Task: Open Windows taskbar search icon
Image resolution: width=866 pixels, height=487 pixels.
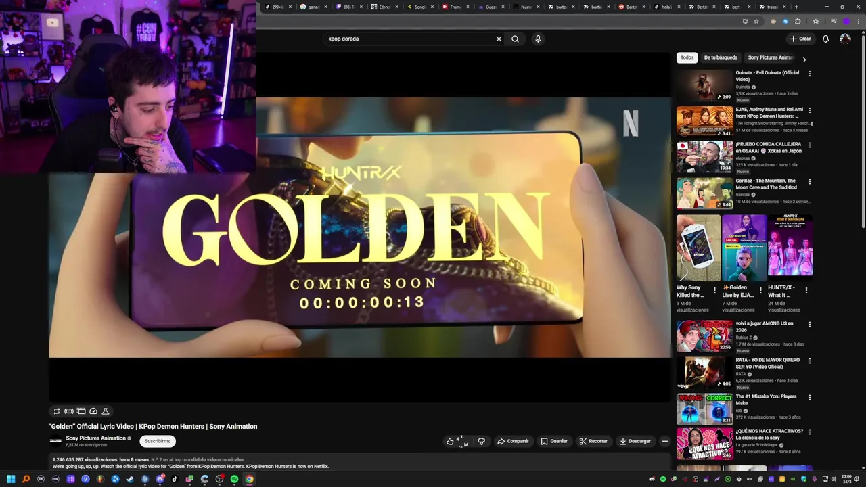Action: [26, 479]
